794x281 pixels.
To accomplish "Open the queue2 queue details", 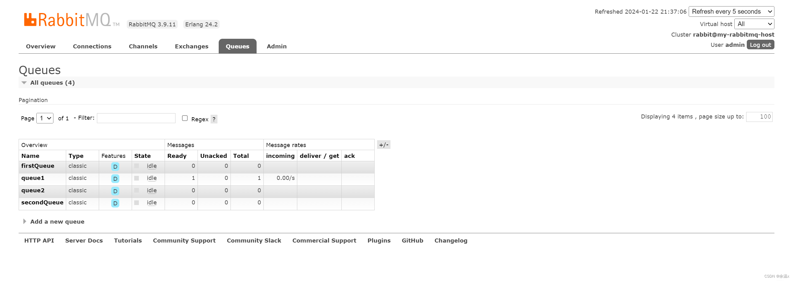I will [33, 190].
